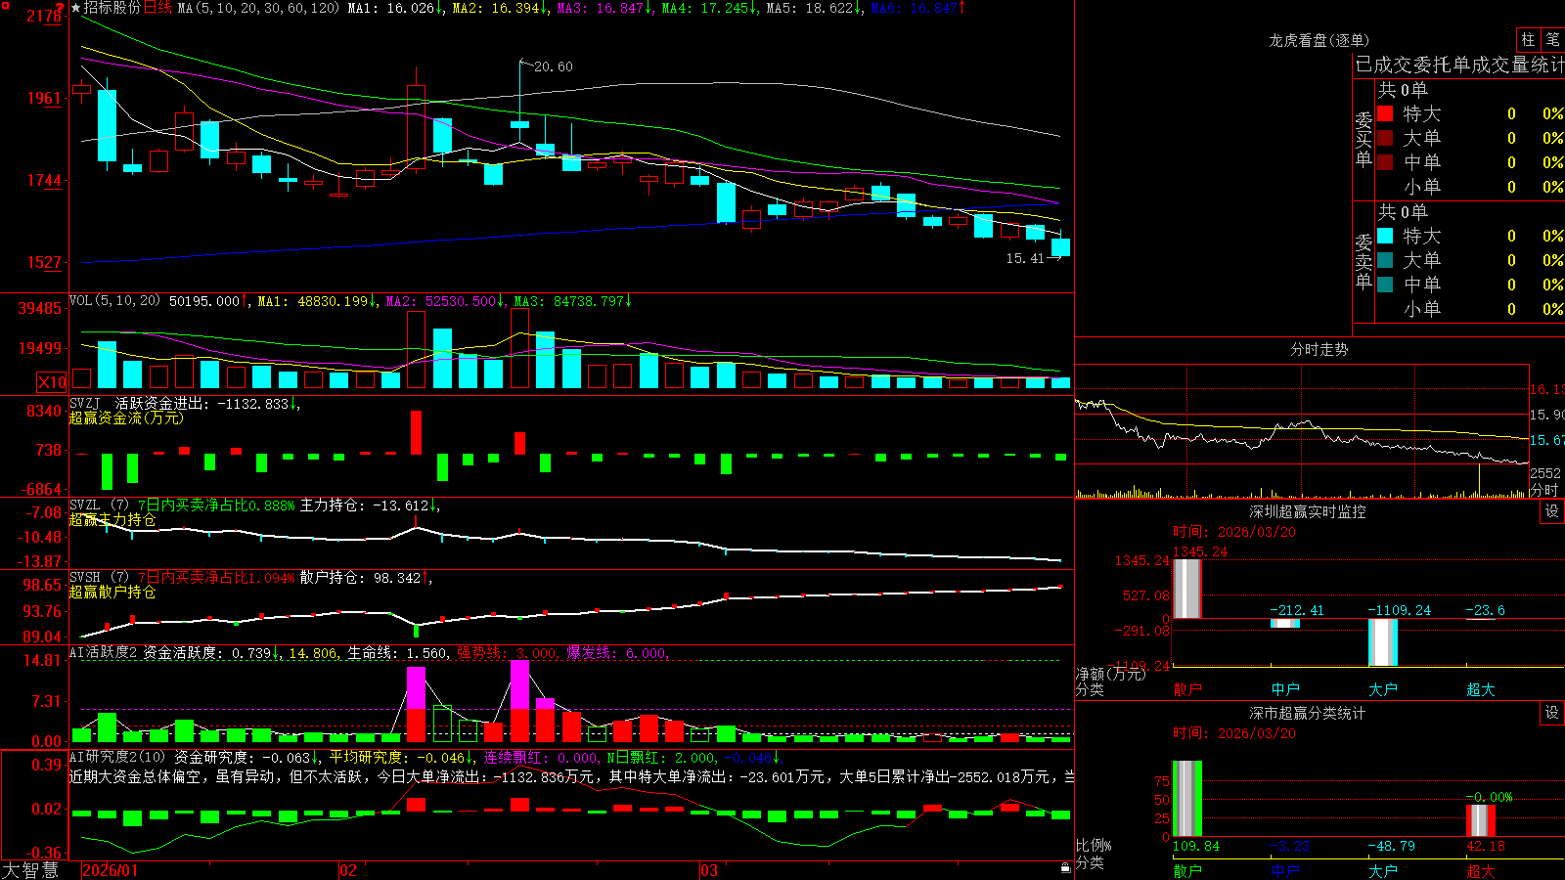The width and height of the screenshot is (1565, 880).
Task: Click the 超赢主力持仓 label
Action: coord(112,519)
